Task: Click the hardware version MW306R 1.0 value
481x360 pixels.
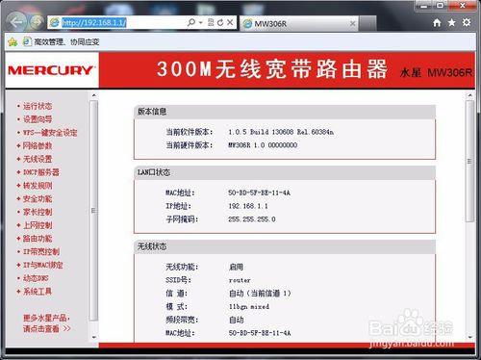Action: [x=263, y=145]
